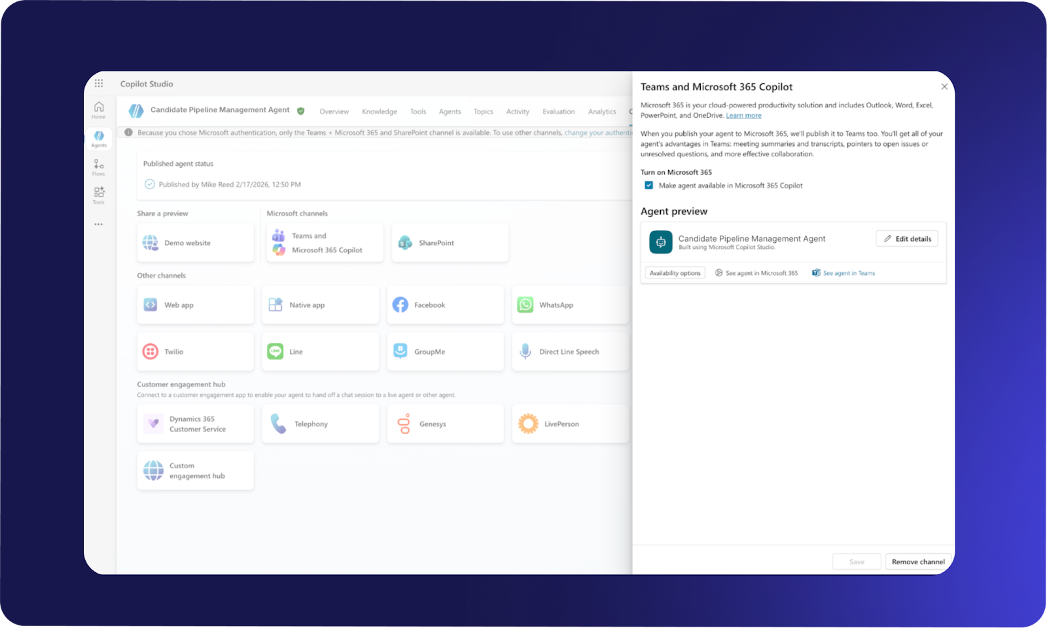The width and height of the screenshot is (1047, 628).
Task: Choose the Telephony engagement hub
Action: (320, 424)
